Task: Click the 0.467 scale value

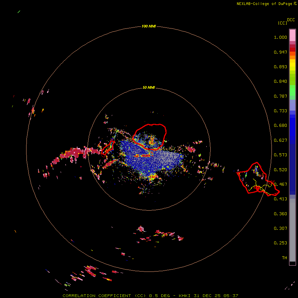Action: [280, 184]
